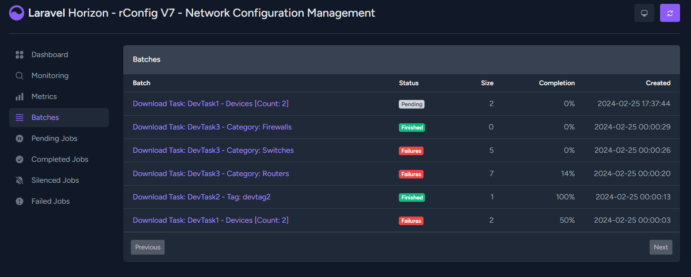Open the pending DevTask1 Devices batch link
Viewport: 691px width, 277px height.
click(211, 104)
